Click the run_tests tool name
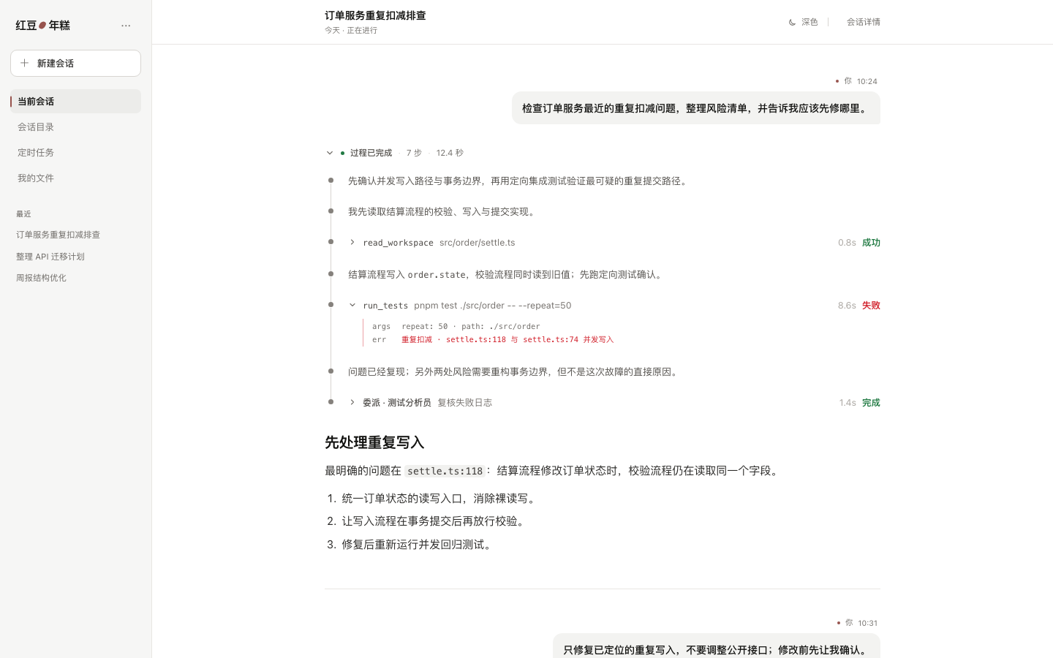Viewport: 1053px width, 658px height. [385, 306]
